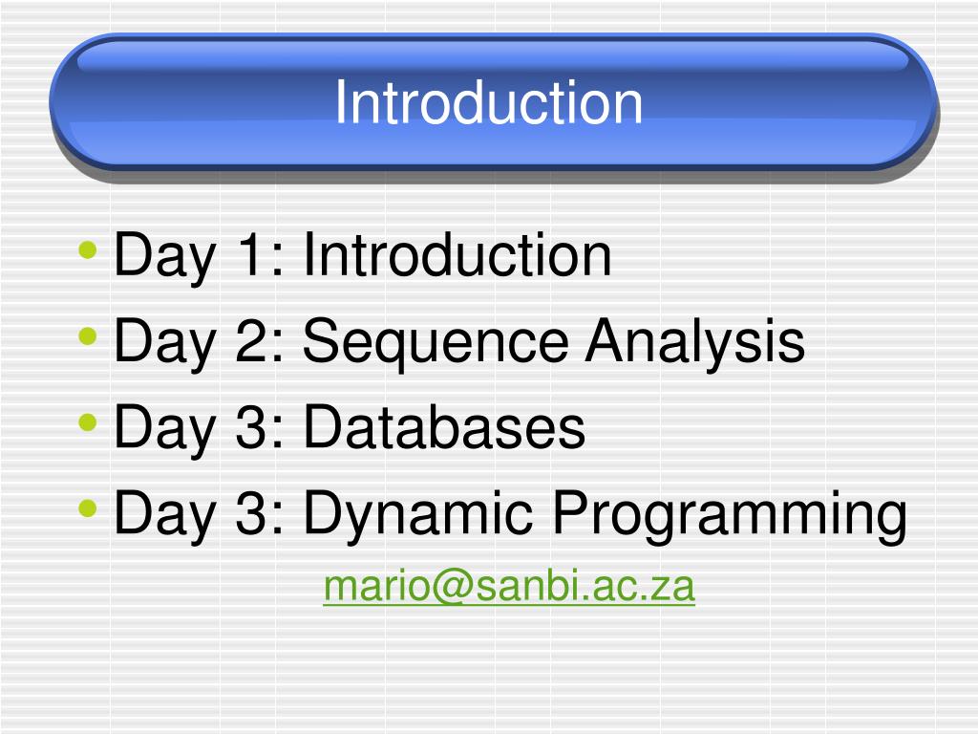The height and width of the screenshot is (734, 978).
Task: Click the word Databases
Action: (444, 426)
